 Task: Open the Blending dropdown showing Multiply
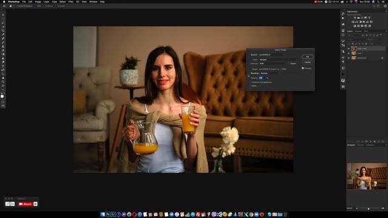270,73
